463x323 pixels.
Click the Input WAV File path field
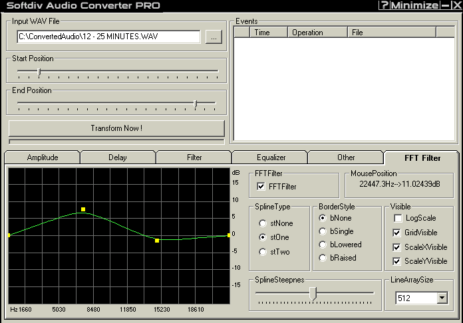coord(108,37)
